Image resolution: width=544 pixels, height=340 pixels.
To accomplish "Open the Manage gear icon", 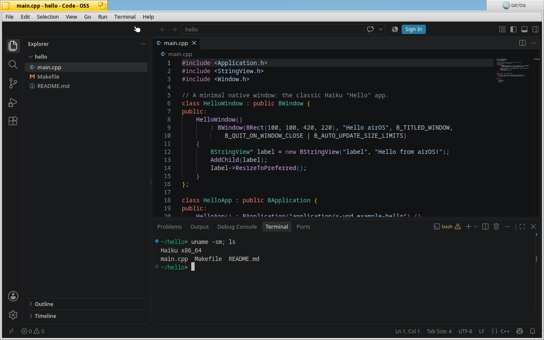I will pos(13,315).
